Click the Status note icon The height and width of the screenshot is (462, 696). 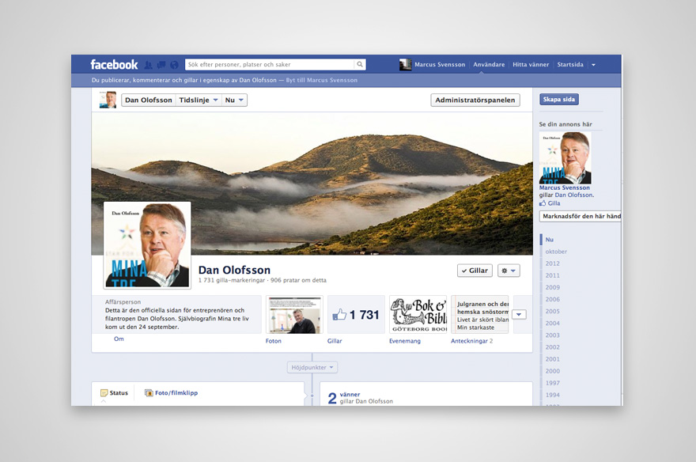point(104,392)
